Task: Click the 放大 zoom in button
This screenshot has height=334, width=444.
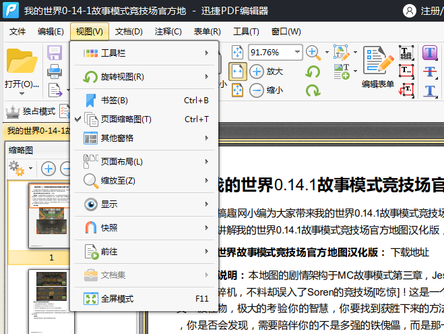Action: click(x=266, y=72)
